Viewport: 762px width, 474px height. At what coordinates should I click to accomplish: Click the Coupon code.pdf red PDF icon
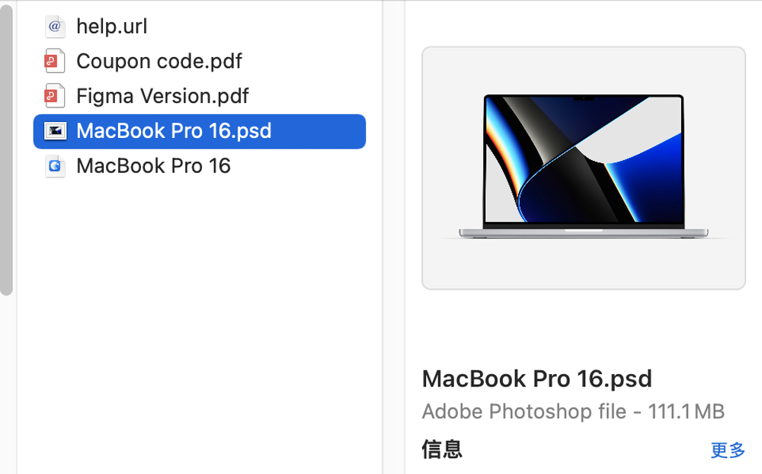[55, 61]
